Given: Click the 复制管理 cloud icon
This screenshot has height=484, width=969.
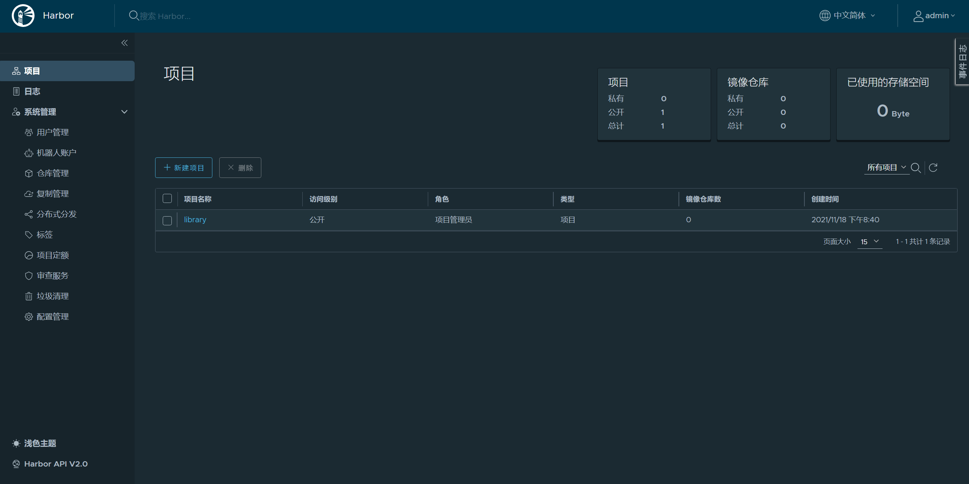Looking at the screenshot, I should [x=29, y=194].
